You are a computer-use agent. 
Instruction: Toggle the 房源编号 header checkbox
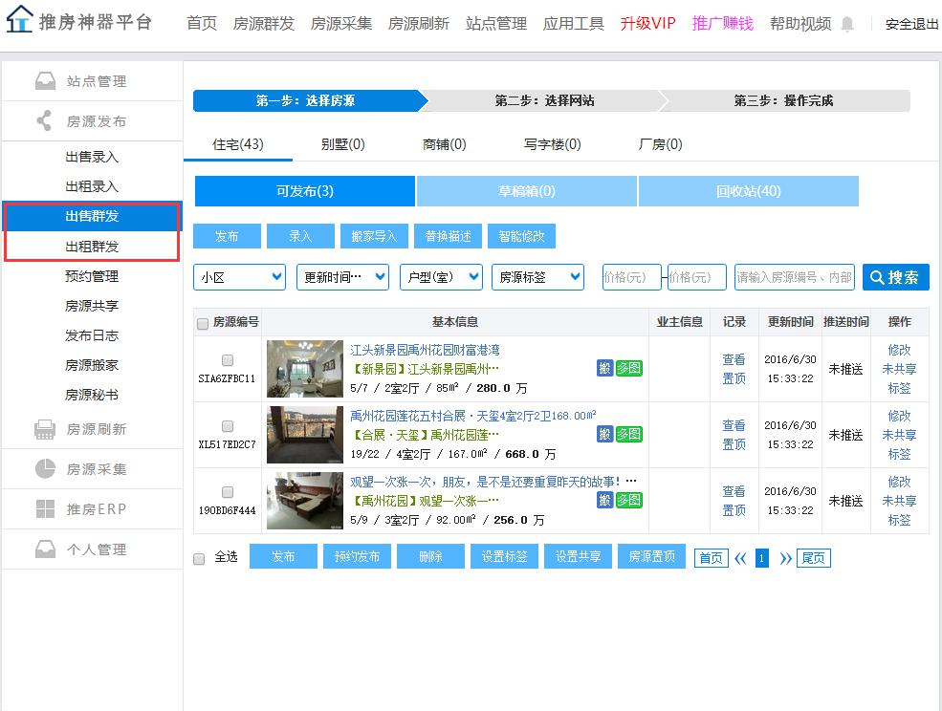(x=203, y=324)
